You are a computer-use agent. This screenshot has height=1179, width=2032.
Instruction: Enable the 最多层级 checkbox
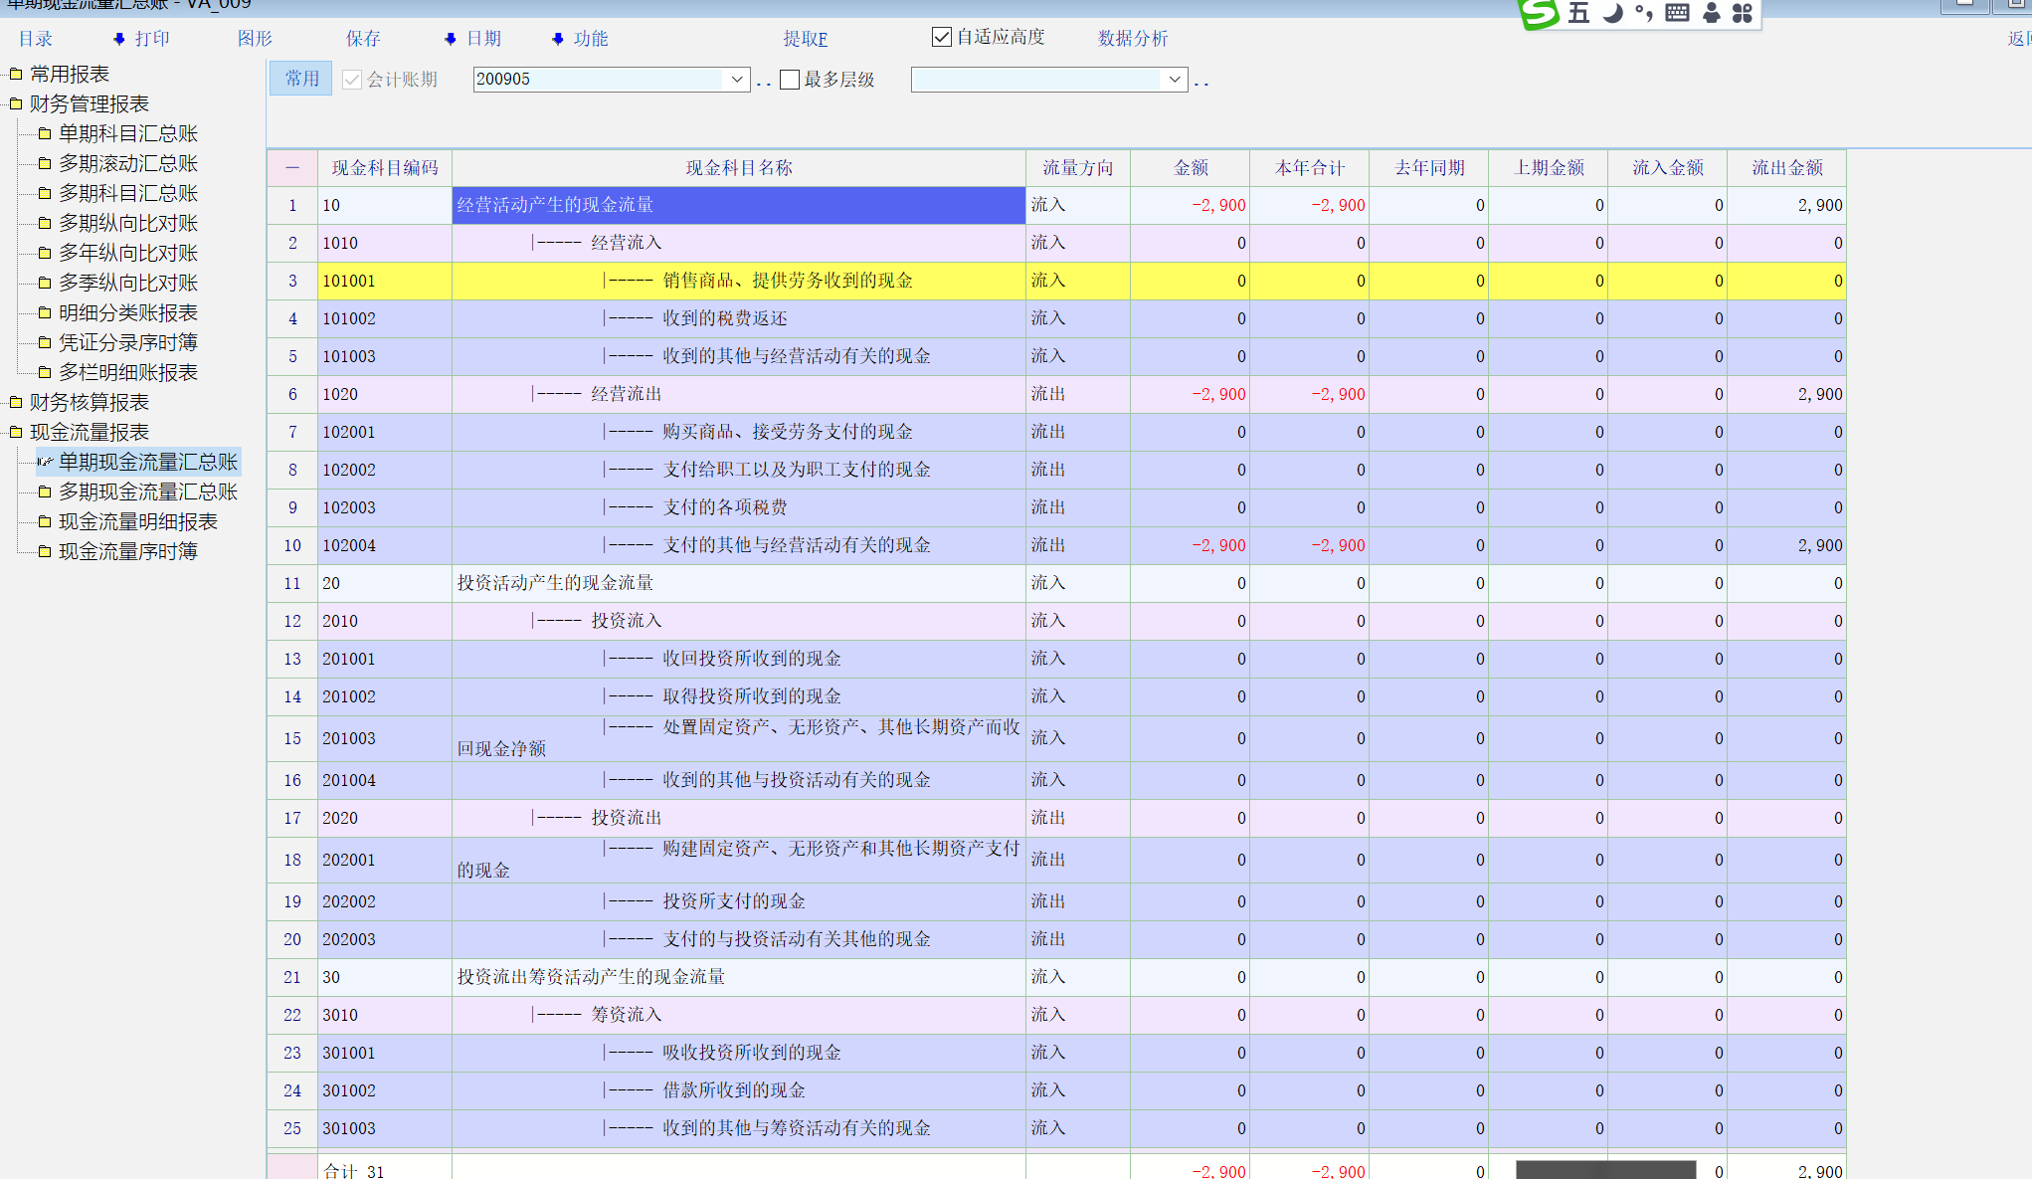coord(790,80)
